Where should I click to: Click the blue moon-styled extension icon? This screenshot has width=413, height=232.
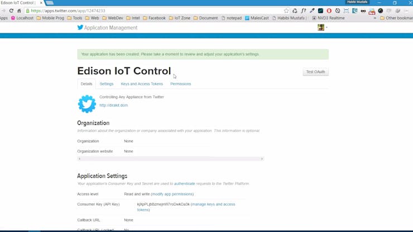point(355,11)
